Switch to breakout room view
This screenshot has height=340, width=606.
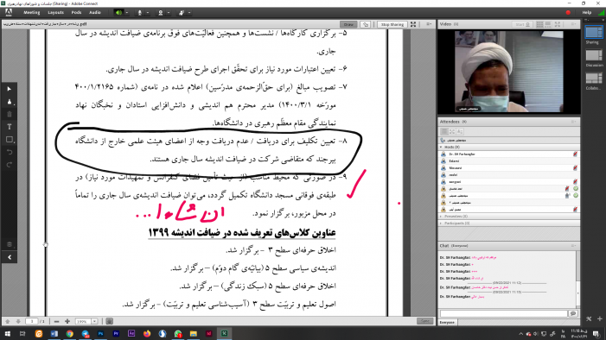point(452,132)
